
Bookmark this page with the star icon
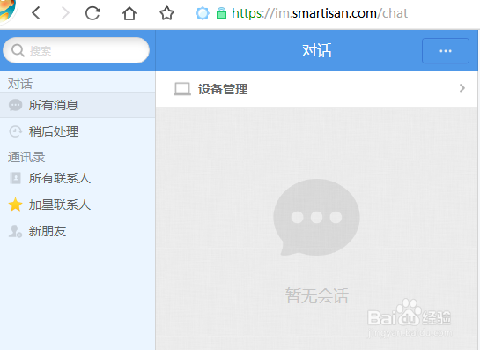[x=166, y=13]
